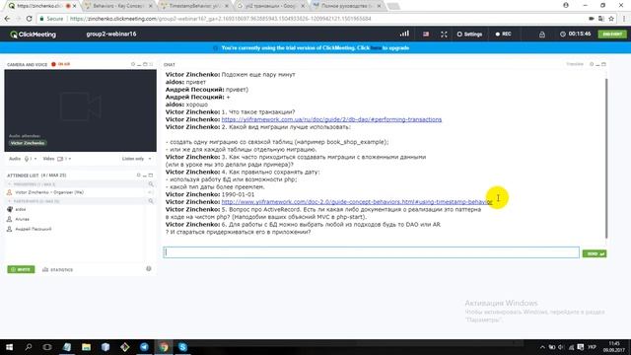Image resolution: width=631 pixels, height=355 pixels.
Task: Expand the Listen only dropdown
Action: point(137,159)
